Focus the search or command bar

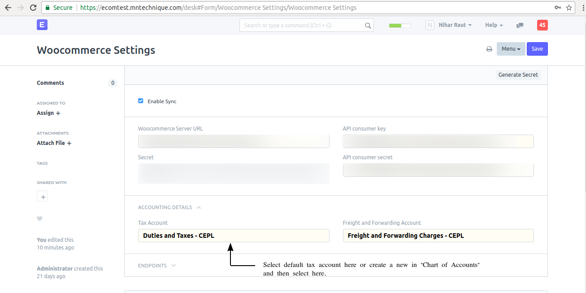click(307, 25)
